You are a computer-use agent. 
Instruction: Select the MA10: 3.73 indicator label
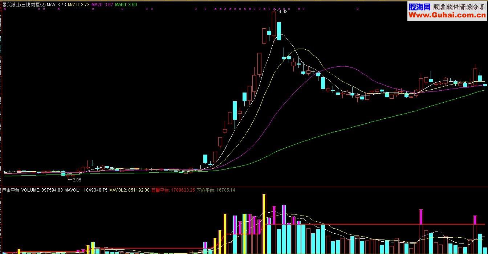point(79,4)
